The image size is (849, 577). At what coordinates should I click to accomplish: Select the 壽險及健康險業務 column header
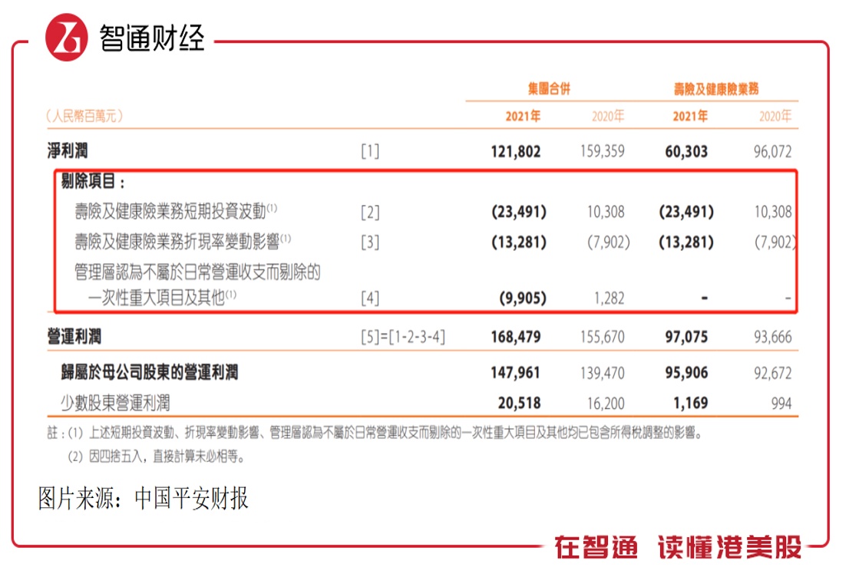pos(715,89)
